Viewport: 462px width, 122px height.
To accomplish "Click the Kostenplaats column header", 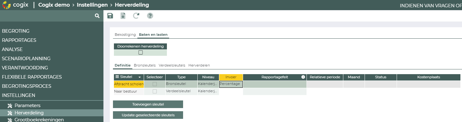I will coord(428,77).
